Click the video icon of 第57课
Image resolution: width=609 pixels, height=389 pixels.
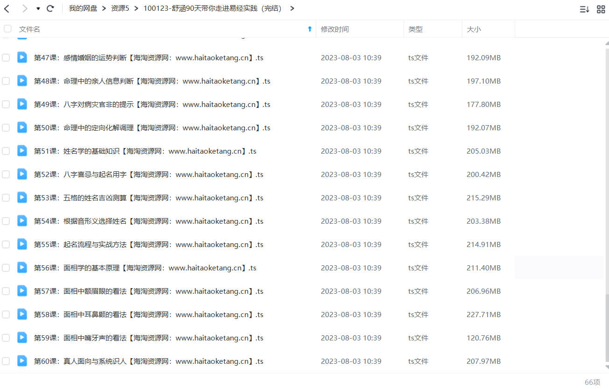coord(22,290)
